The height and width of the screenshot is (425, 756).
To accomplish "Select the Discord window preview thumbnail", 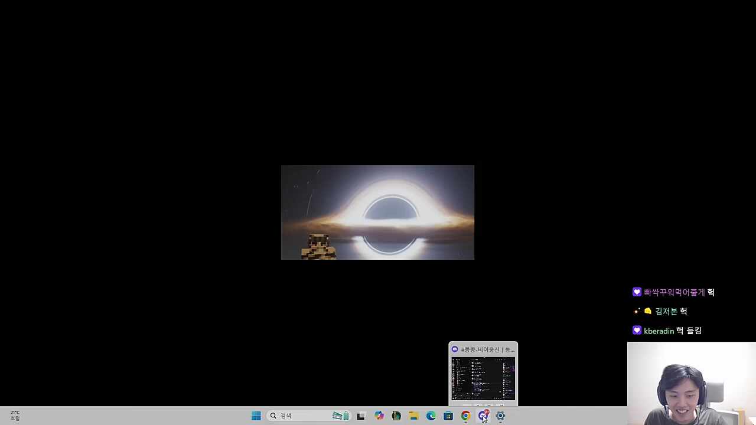I will [x=483, y=378].
